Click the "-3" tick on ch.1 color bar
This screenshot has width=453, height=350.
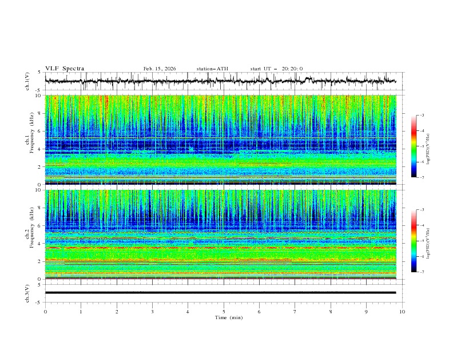tap(422, 115)
